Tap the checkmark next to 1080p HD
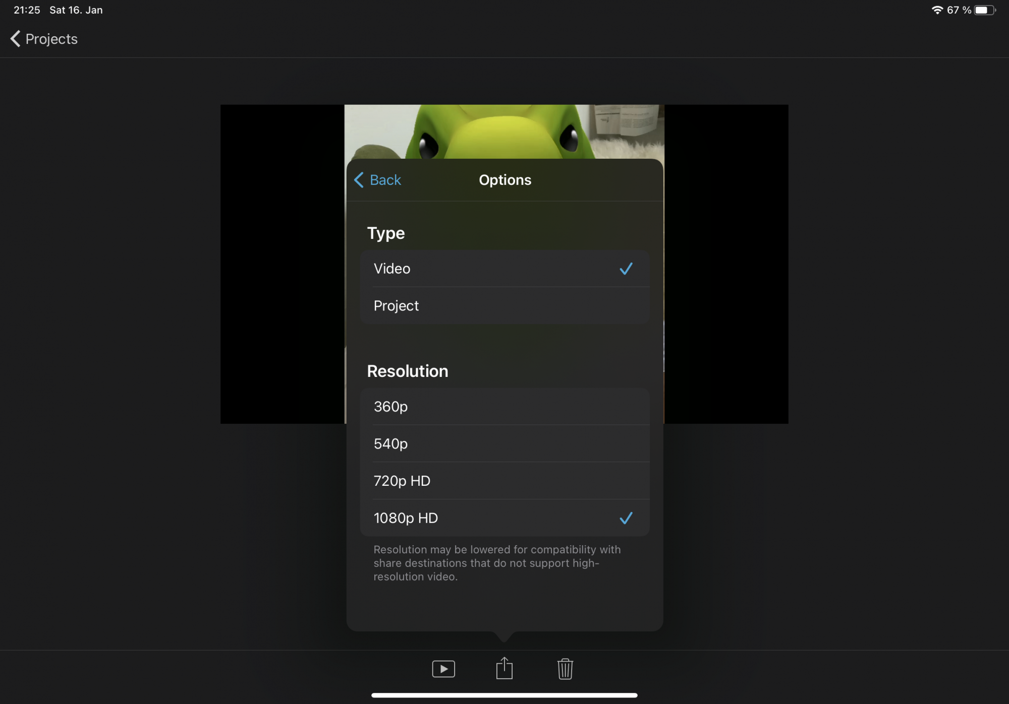 626,518
